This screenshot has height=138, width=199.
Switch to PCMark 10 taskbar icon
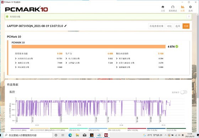[x=106, y=135]
